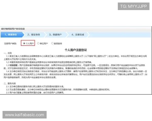The height and width of the screenshot is (121, 152).
Task: Select the 单位用户 radio button
Action: click(x=38, y=43)
